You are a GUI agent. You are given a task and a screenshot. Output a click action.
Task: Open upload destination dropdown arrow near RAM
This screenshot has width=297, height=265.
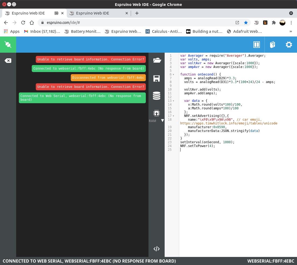click(162, 121)
